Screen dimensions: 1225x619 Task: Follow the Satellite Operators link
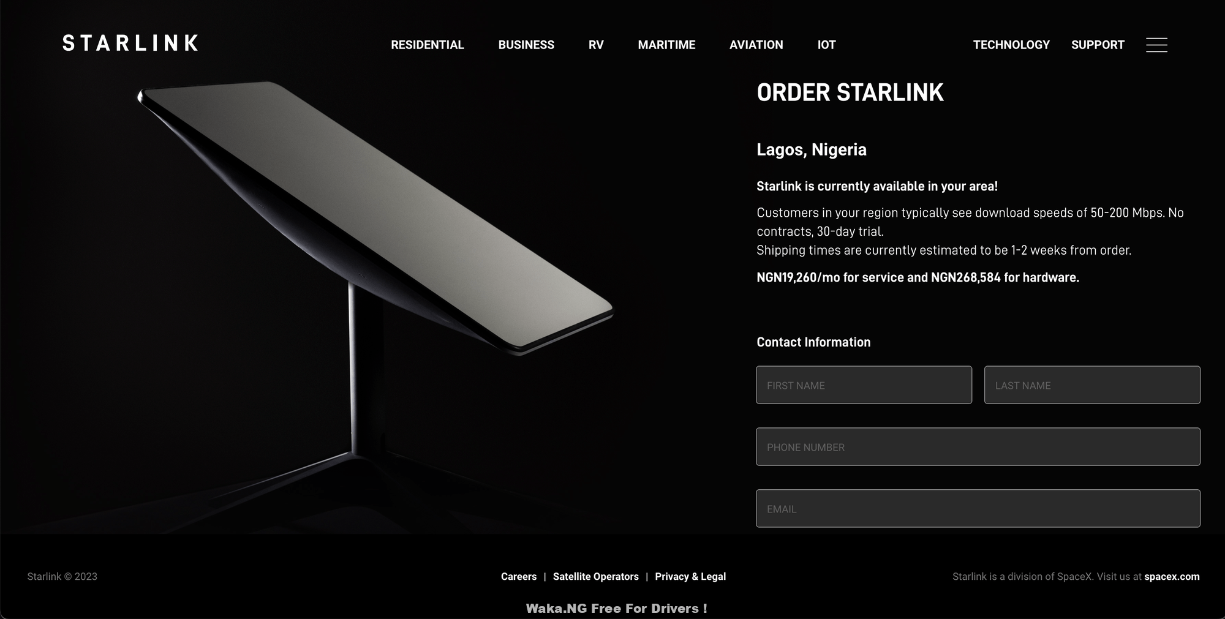596,577
